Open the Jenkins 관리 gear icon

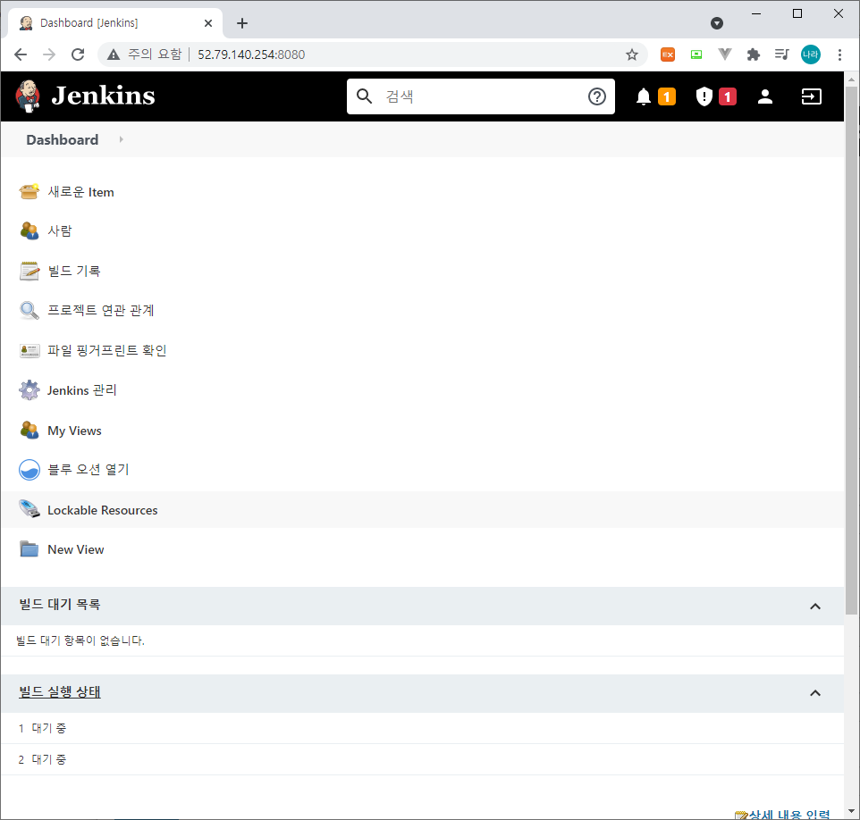pyautogui.click(x=30, y=390)
